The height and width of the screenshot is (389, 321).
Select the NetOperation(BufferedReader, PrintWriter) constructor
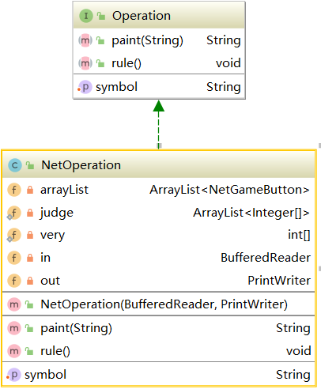pyautogui.click(x=158, y=304)
